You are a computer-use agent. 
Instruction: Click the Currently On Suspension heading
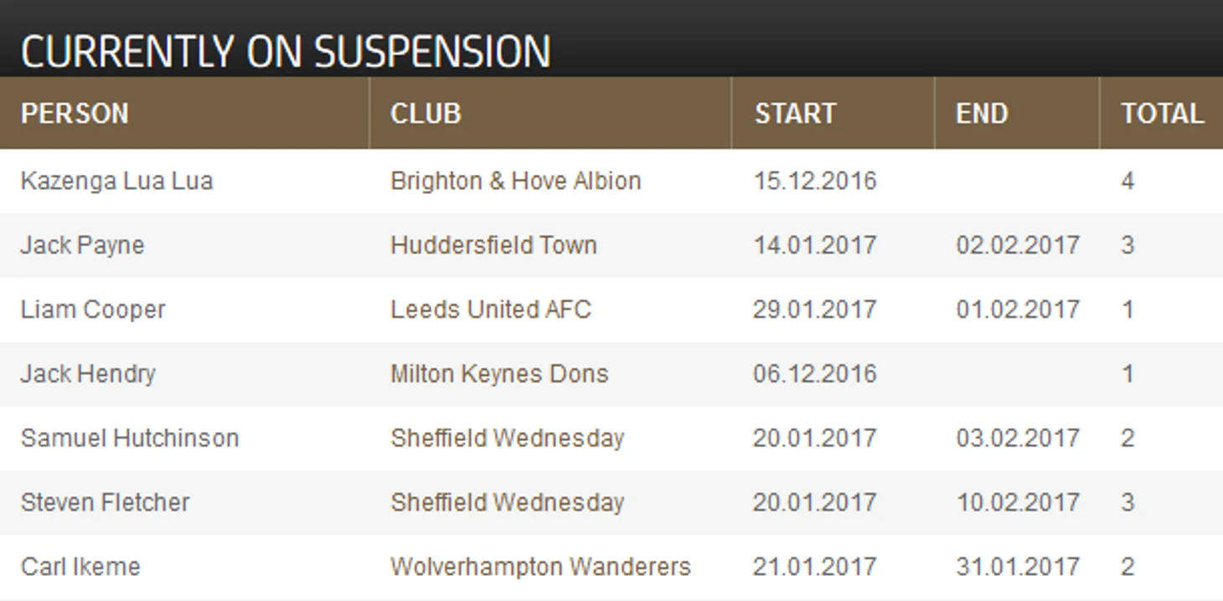pos(286,51)
